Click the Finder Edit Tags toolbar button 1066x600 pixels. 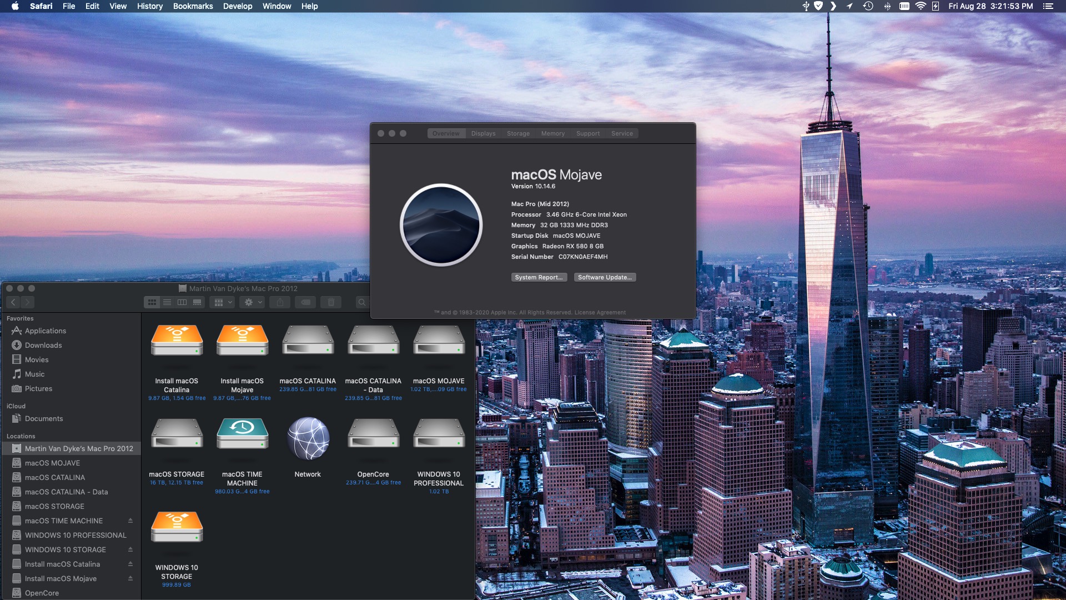pos(305,302)
